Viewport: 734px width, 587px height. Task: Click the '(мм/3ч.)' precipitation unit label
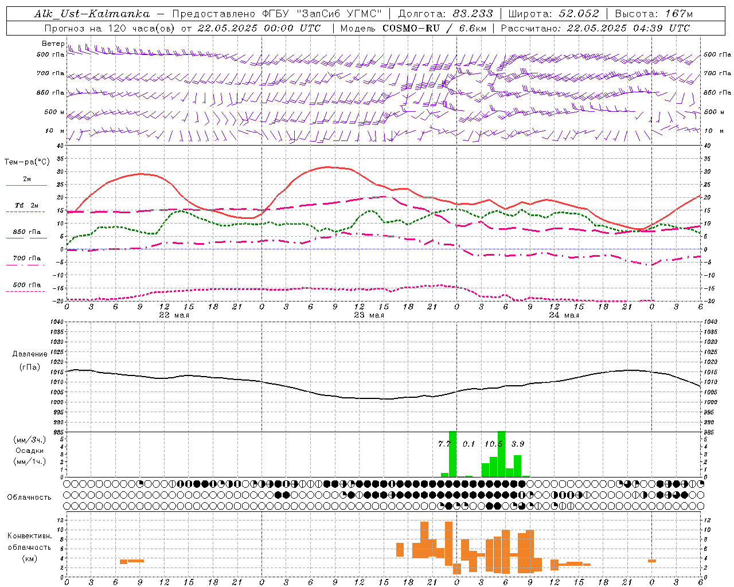coord(30,440)
